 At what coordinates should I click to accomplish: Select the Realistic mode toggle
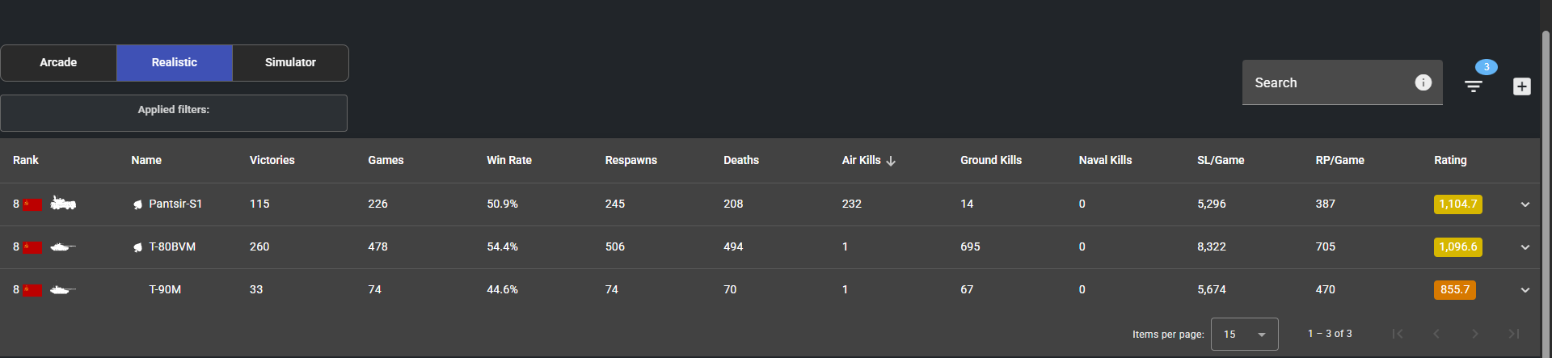175,63
